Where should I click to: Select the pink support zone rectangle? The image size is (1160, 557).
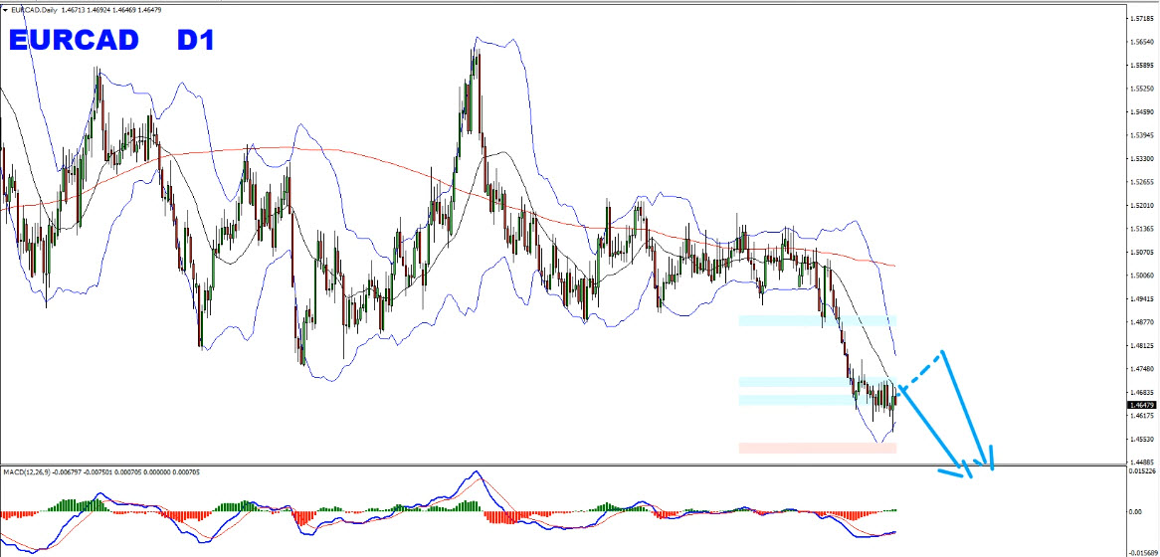click(x=817, y=448)
